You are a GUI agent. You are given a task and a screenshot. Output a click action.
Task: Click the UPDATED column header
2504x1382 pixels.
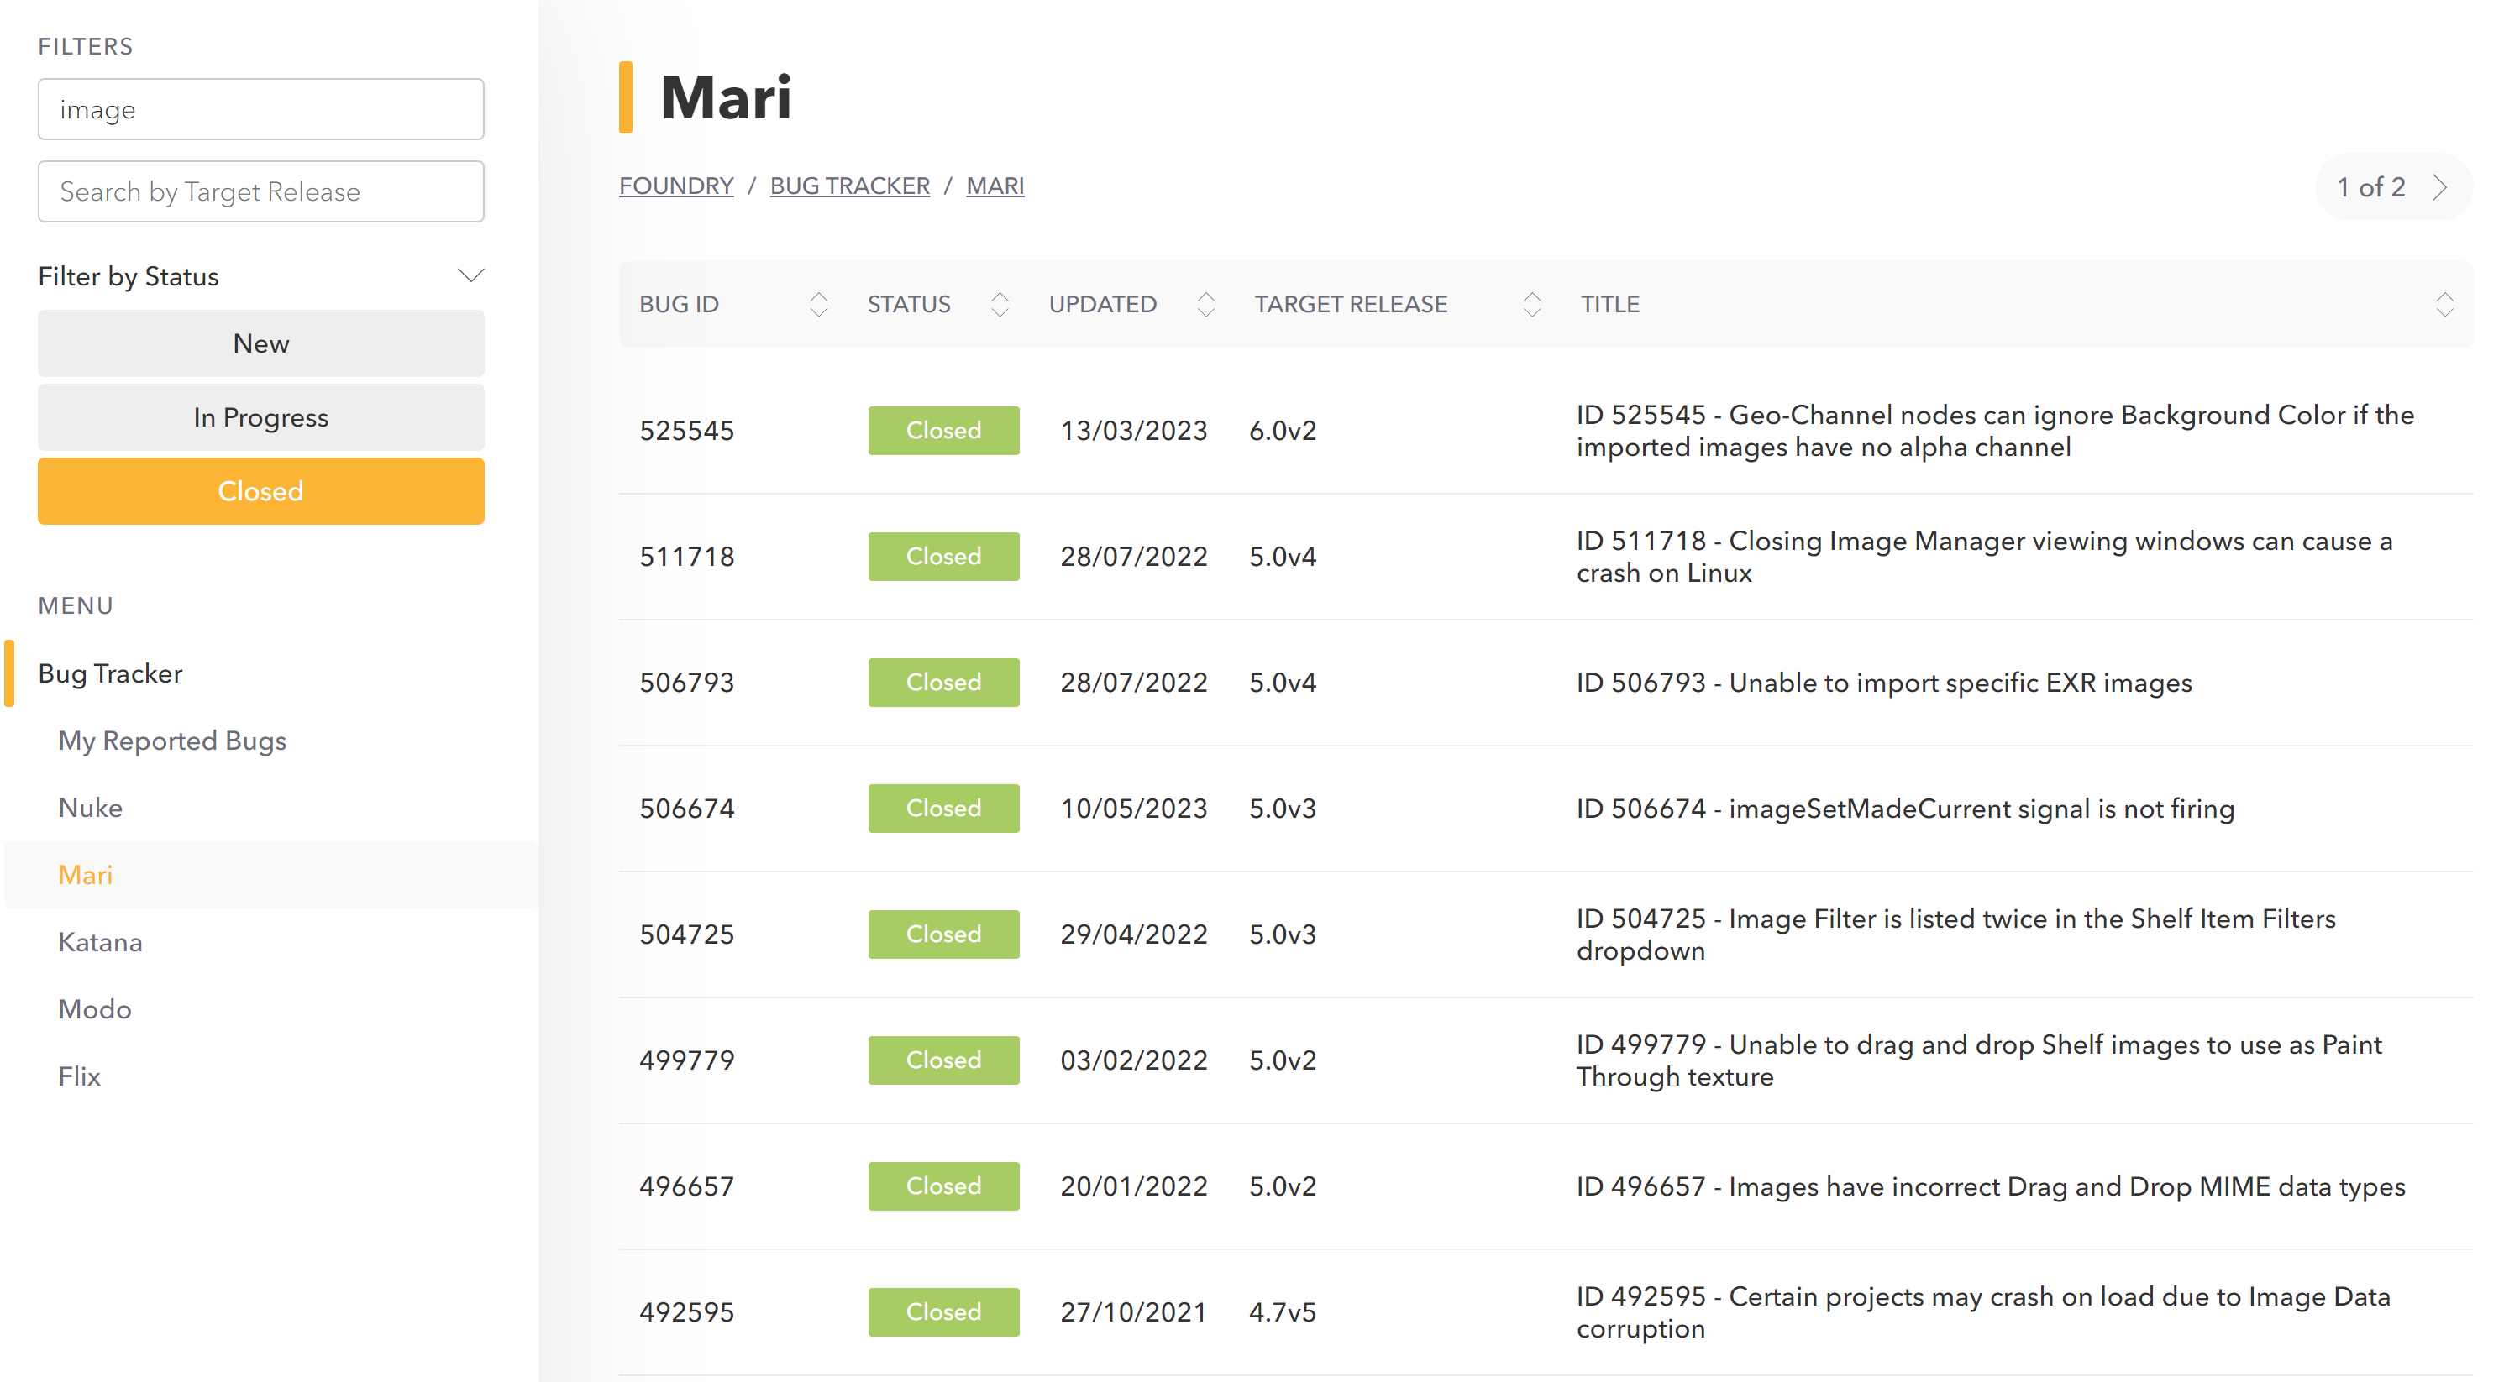[x=1102, y=304]
